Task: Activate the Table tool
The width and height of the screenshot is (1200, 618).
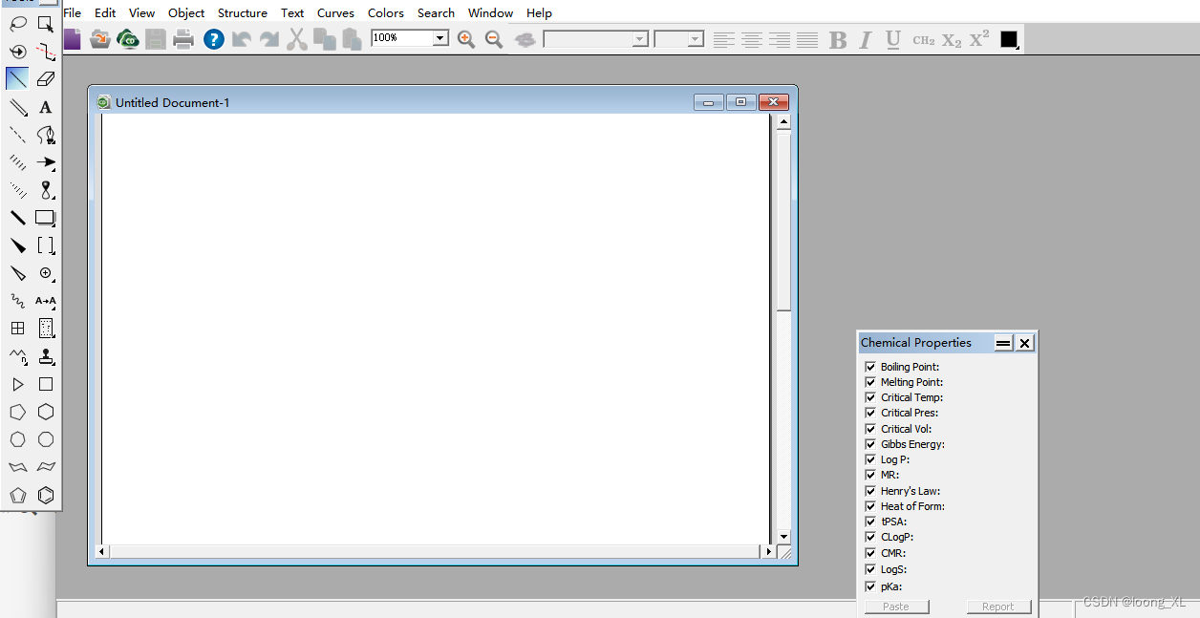Action: tap(16, 328)
